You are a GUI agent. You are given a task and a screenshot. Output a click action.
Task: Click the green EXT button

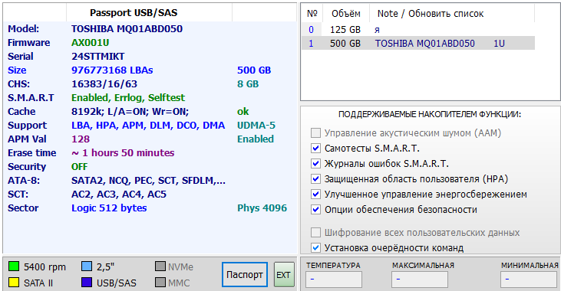pyautogui.click(x=284, y=275)
